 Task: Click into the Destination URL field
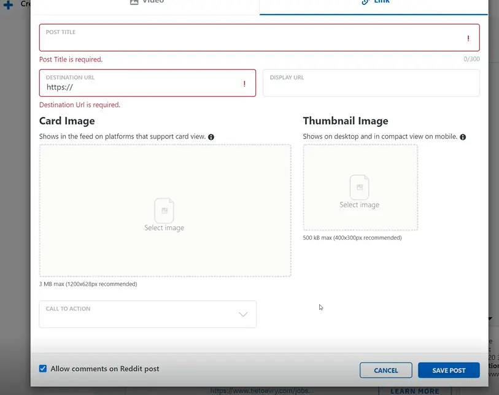point(141,87)
